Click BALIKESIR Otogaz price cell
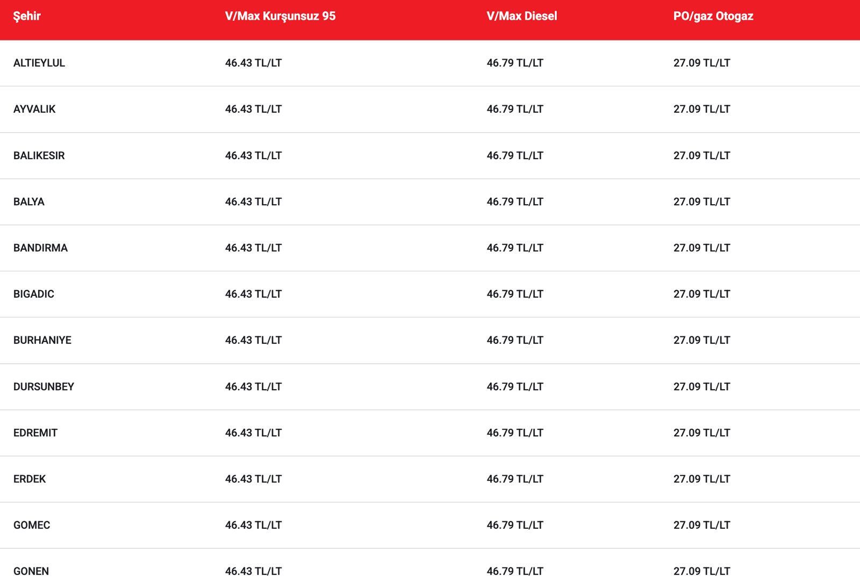The width and height of the screenshot is (860, 582). pyautogui.click(x=701, y=155)
